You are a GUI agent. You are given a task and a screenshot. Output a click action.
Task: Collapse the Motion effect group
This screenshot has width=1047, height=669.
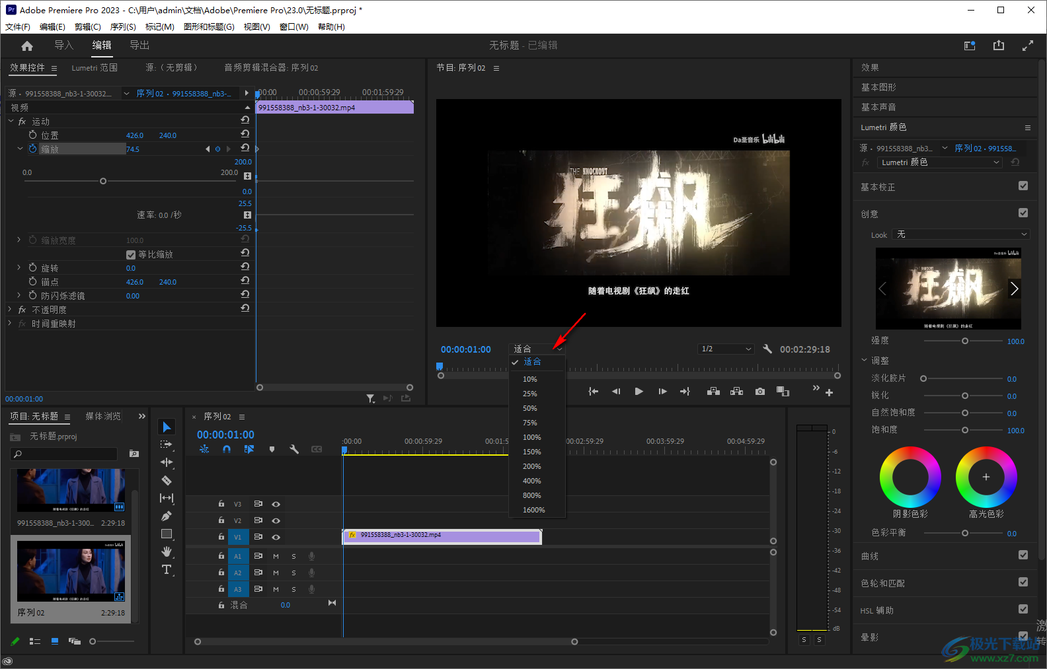(11, 121)
